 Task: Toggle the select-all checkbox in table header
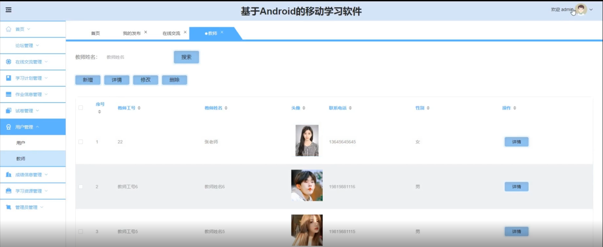81,108
